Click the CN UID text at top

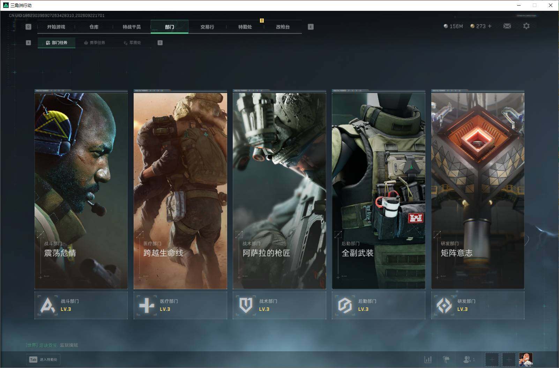pyautogui.click(x=57, y=16)
